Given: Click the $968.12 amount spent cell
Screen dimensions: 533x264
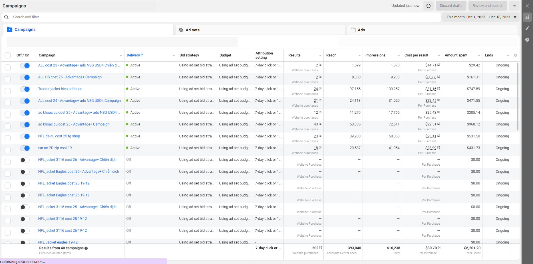Looking at the screenshot, I should click(473, 124).
